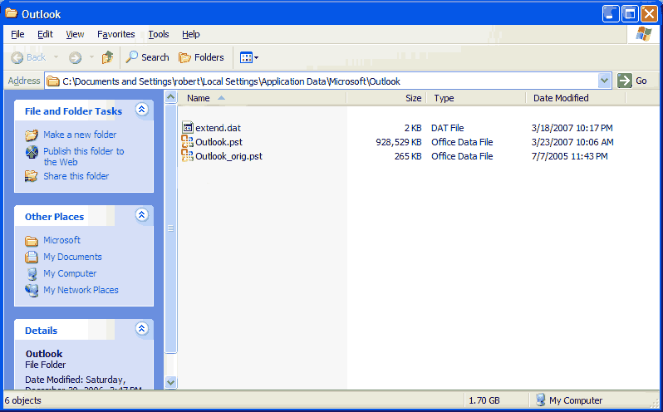Image resolution: width=663 pixels, height=412 pixels.
Task: Open My Computer from Other Places
Action: 70,273
